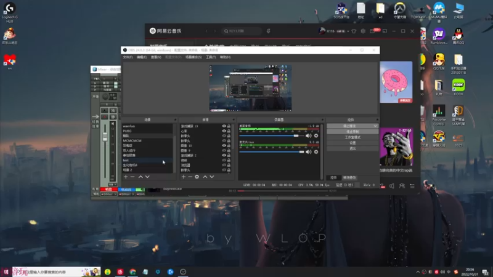Screen dimensions: 493x277
Task: Open NetEase Music volume icon
Action: tap(392, 187)
